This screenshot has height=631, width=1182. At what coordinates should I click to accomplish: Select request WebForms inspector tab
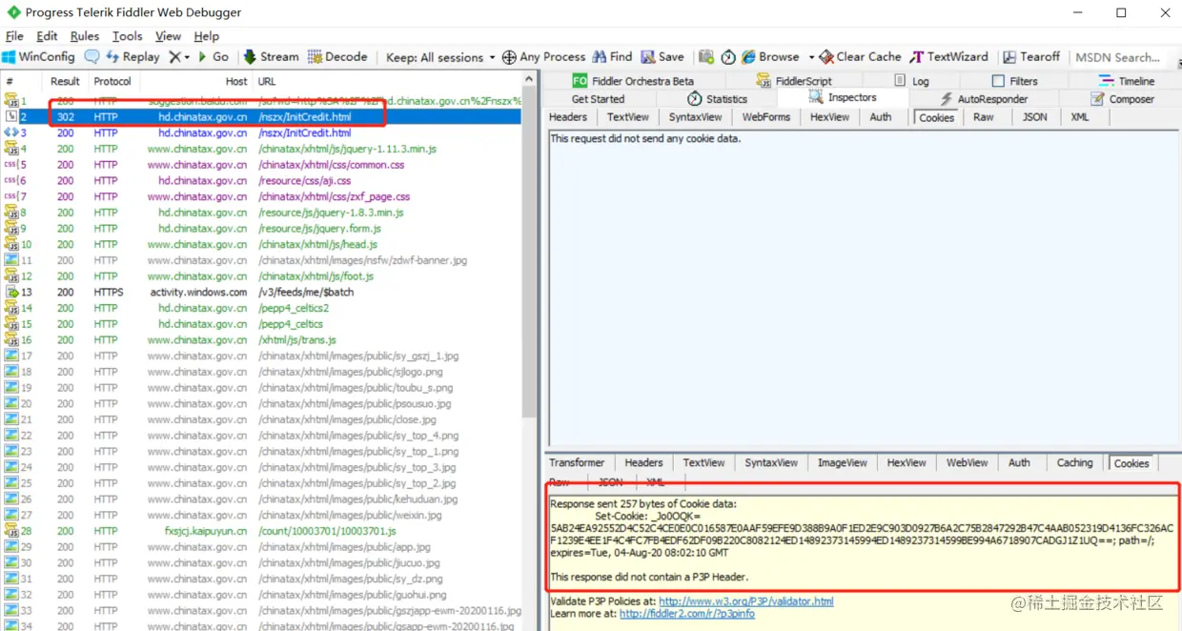[766, 117]
